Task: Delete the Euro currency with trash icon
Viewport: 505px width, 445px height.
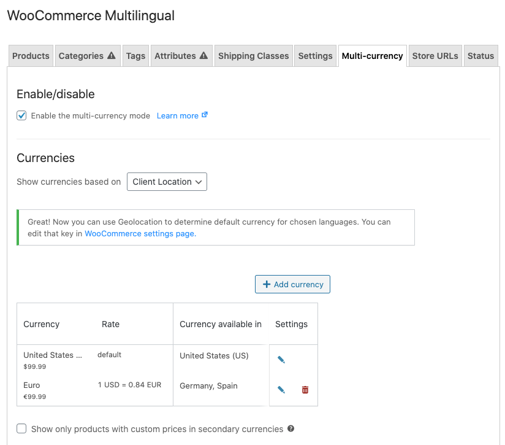Action: (x=305, y=390)
